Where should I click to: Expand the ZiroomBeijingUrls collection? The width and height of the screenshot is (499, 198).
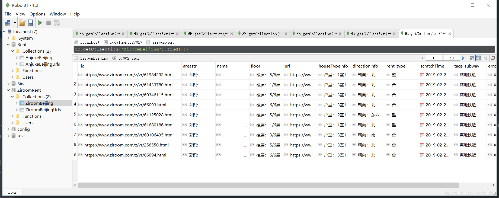click(17, 110)
